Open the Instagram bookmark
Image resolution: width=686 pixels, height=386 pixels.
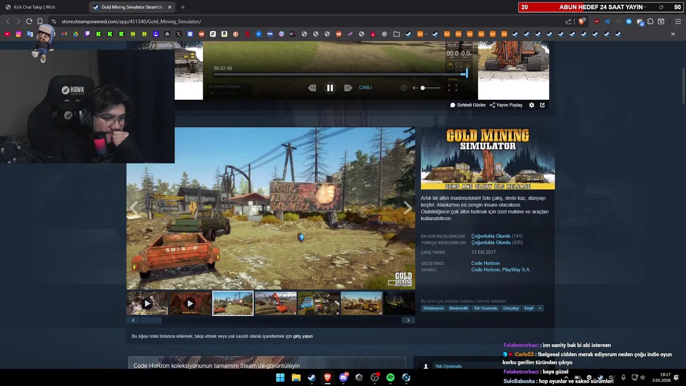pyautogui.click(x=18, y=34)
